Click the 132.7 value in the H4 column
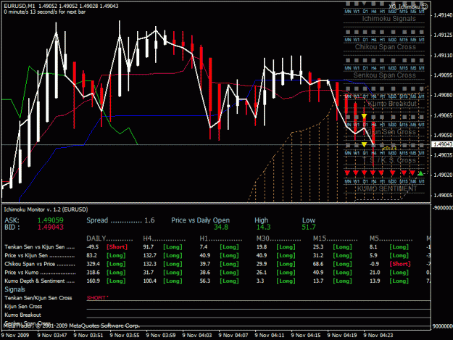Image resolution: width=453 pixels, height=340 pixels. pos(149,255)
